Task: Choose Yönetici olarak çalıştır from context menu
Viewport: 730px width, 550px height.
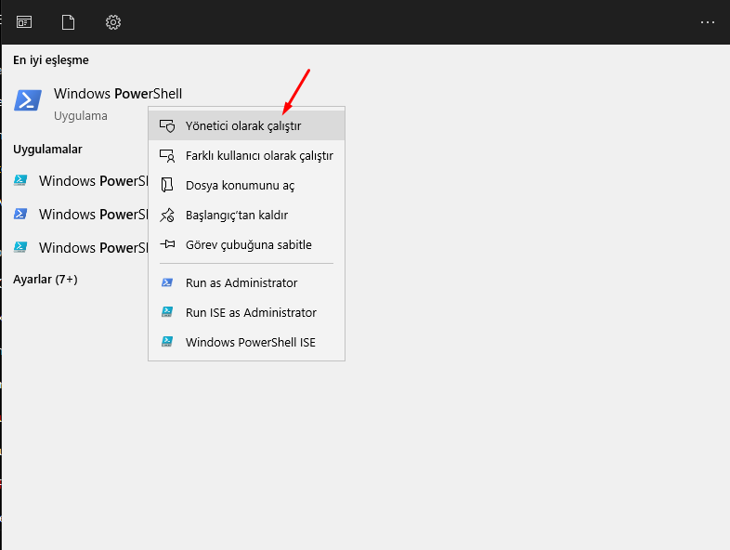Action: click(247, 125)
